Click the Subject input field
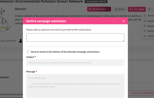Screen dimensions: 154x98 tap(75, 63)
